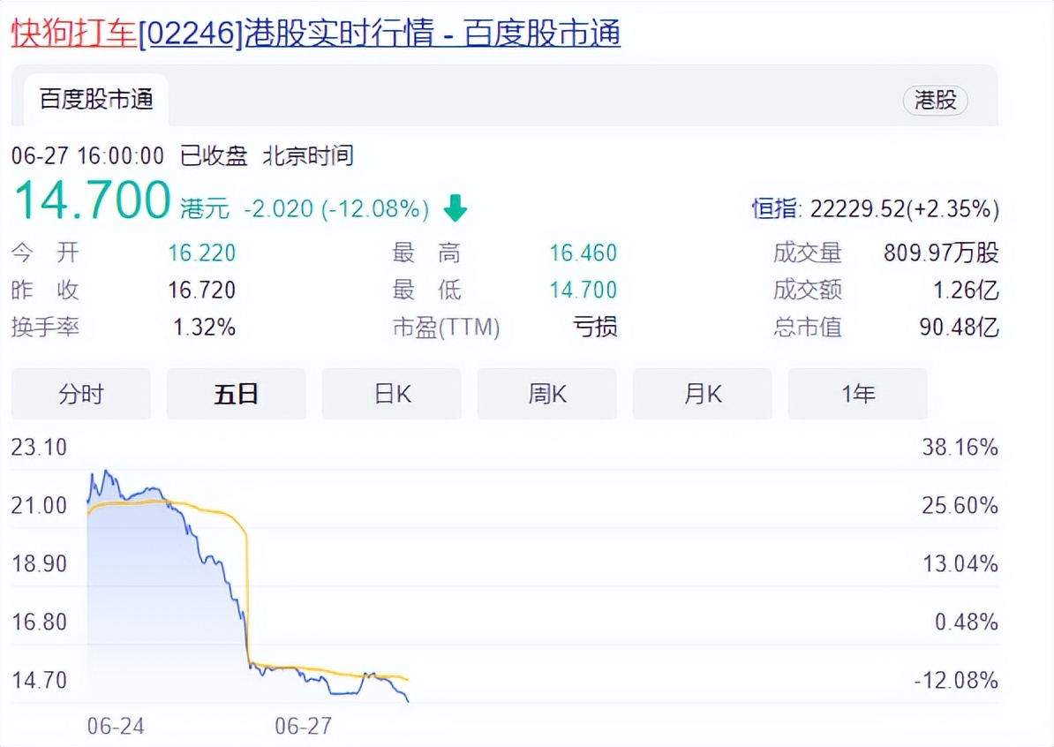
Task: Click the 13.04% percent axis label
Action: [960, 563]
